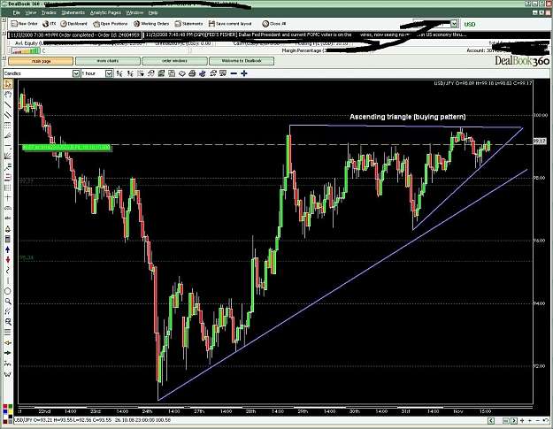Select the circle drawing tool
The height and width of the screenshot is (429, 553).
point(8,291)
